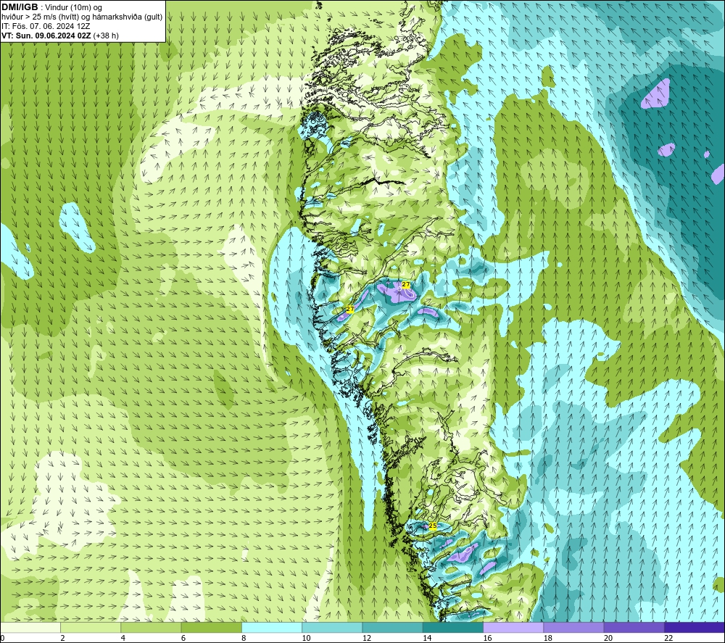This screenshot has width=725, height=643.
Task: Click the '(+38 h)' forecast offset text
Action: [106, 36]
